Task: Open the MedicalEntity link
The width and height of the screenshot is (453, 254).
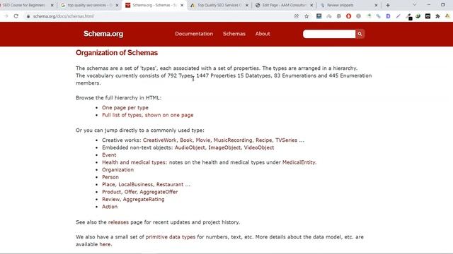Action: 299,162
